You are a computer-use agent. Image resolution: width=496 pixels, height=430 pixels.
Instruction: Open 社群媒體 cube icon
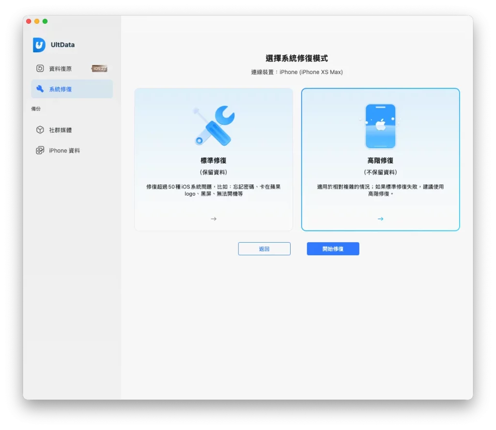click(x=40, y=130)
